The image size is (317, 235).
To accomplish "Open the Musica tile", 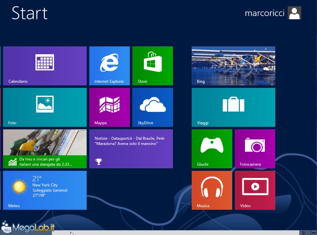I will 212,190.
